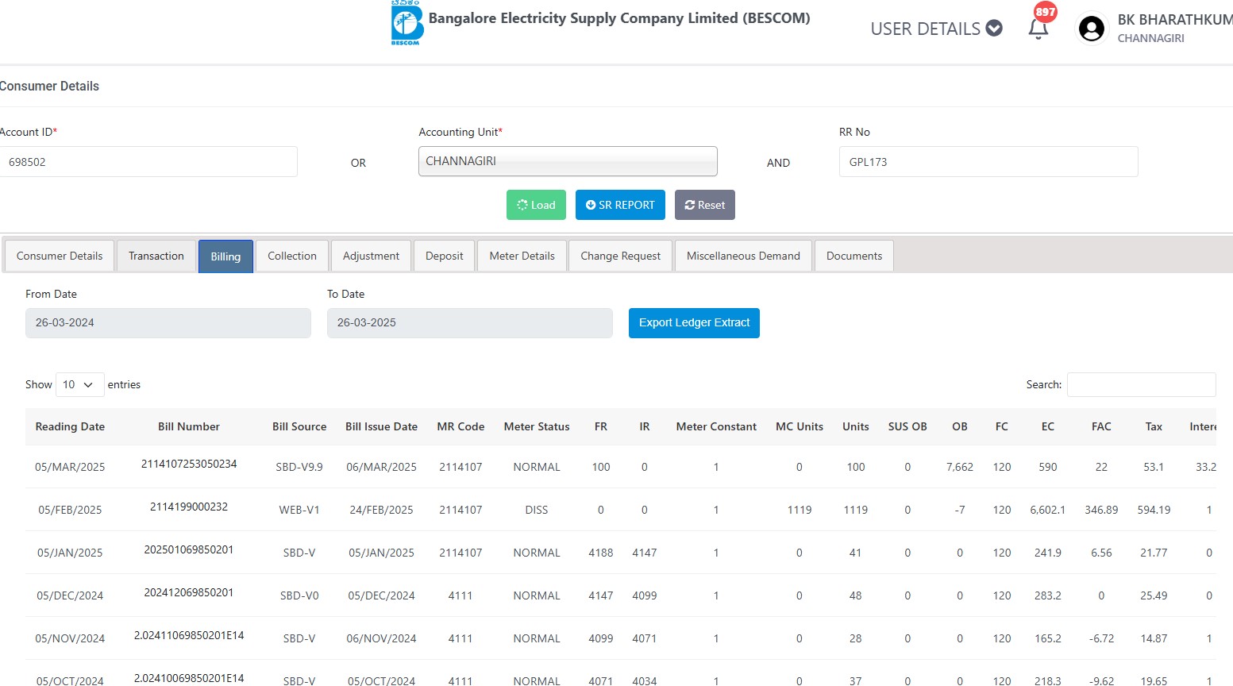
Task: Switch to the Transaction tab
Action: 156,256
